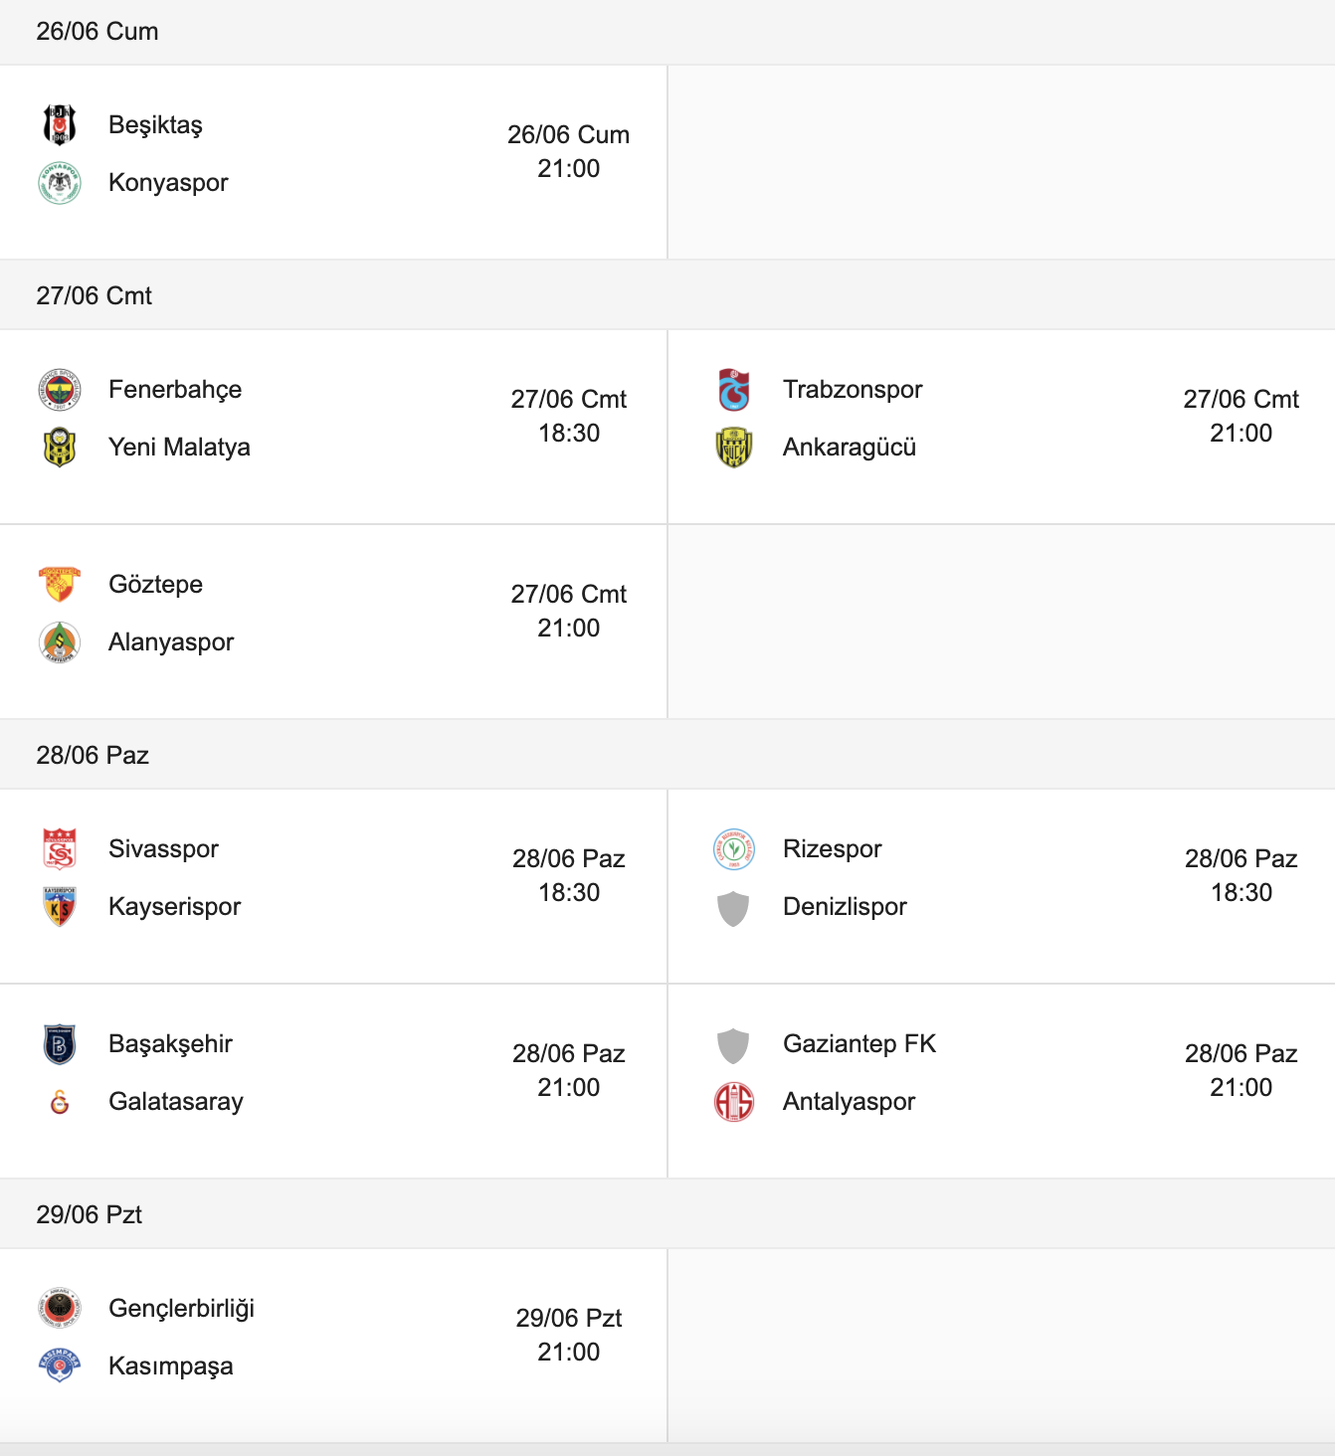Click the Fenerbahçe team badge
Image resolution: width=1335 pixels, height=1456 pixels.
pyautogui.click(x=60, y=390)
